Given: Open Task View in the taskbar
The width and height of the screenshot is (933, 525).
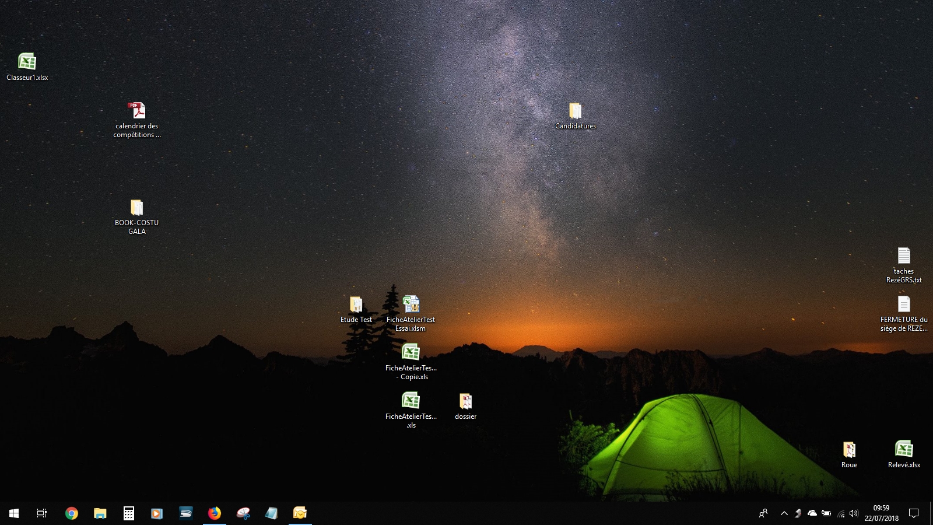Looking at the screenshot, I should [42, 513].
